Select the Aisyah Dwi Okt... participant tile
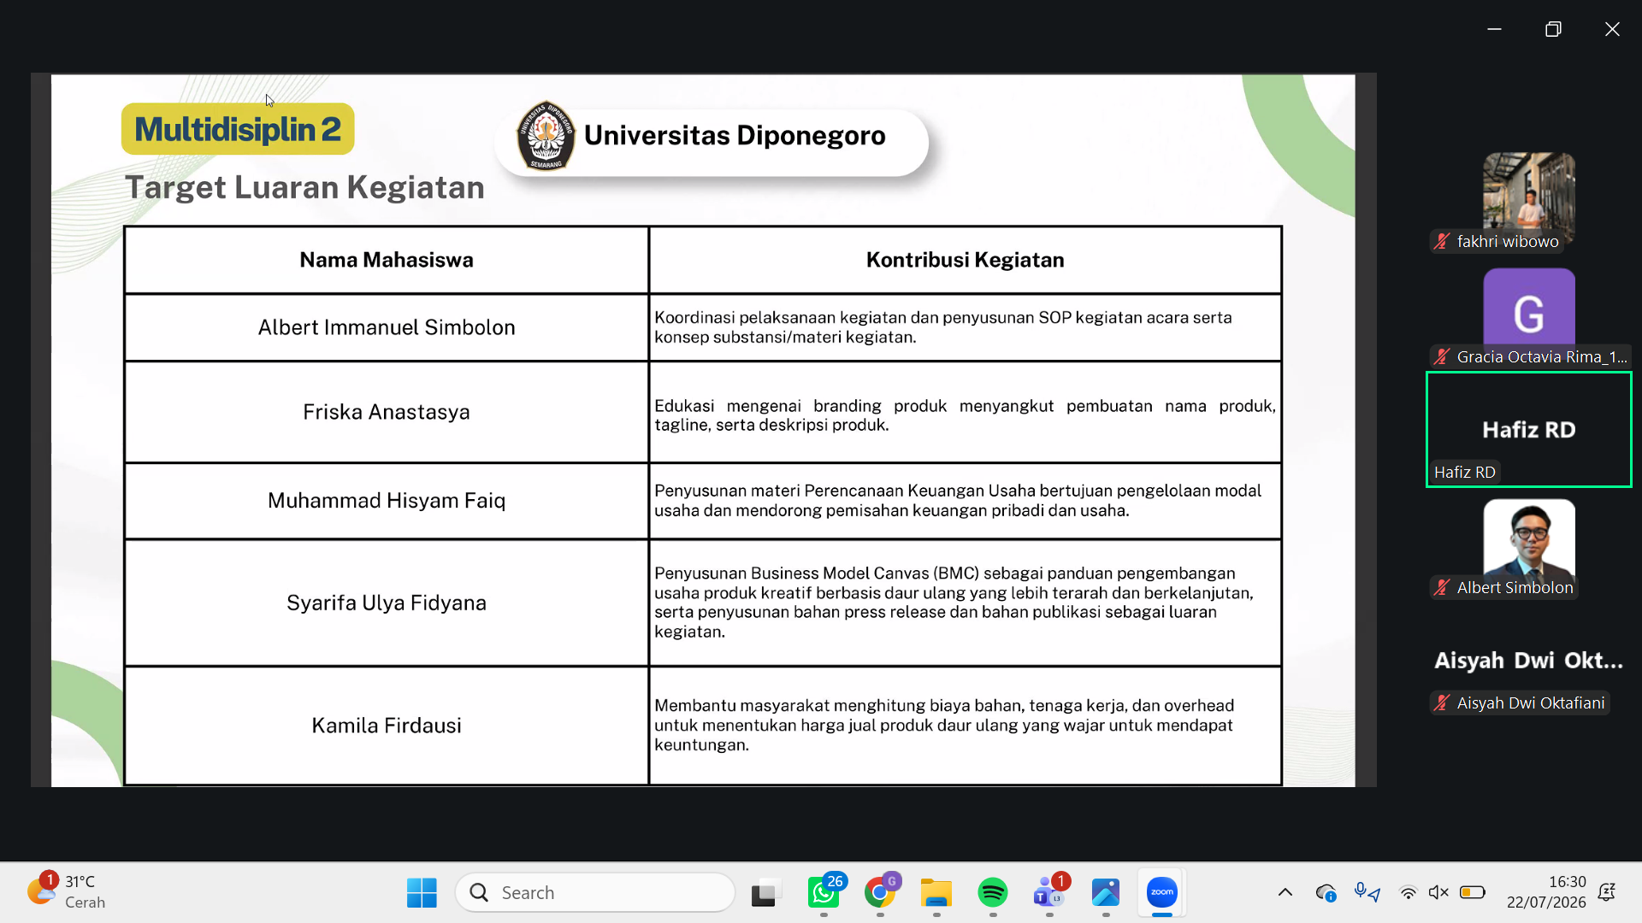The width and height of the screenshot is (1642, 923). 1529,661
